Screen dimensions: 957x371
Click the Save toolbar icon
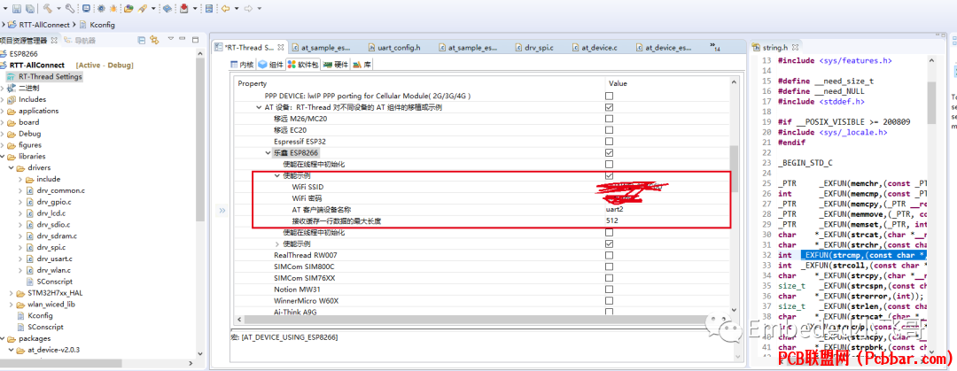17,9
